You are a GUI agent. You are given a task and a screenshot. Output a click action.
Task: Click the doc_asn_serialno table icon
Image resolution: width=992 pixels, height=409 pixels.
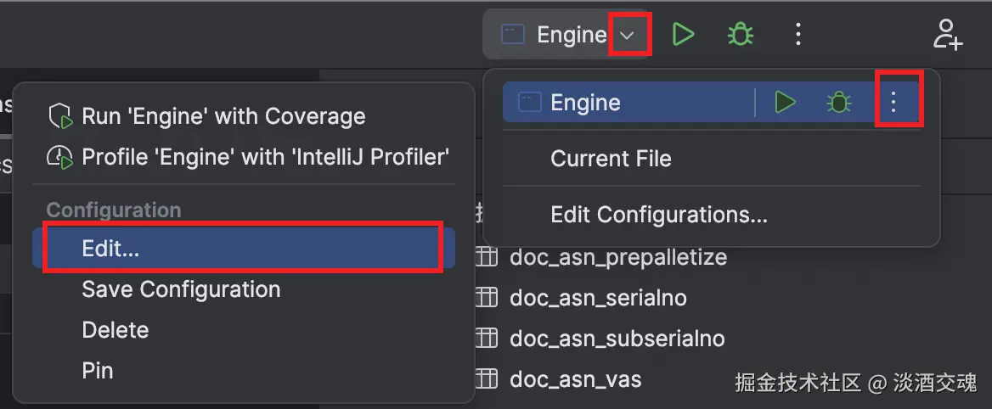tap(487, 298)
